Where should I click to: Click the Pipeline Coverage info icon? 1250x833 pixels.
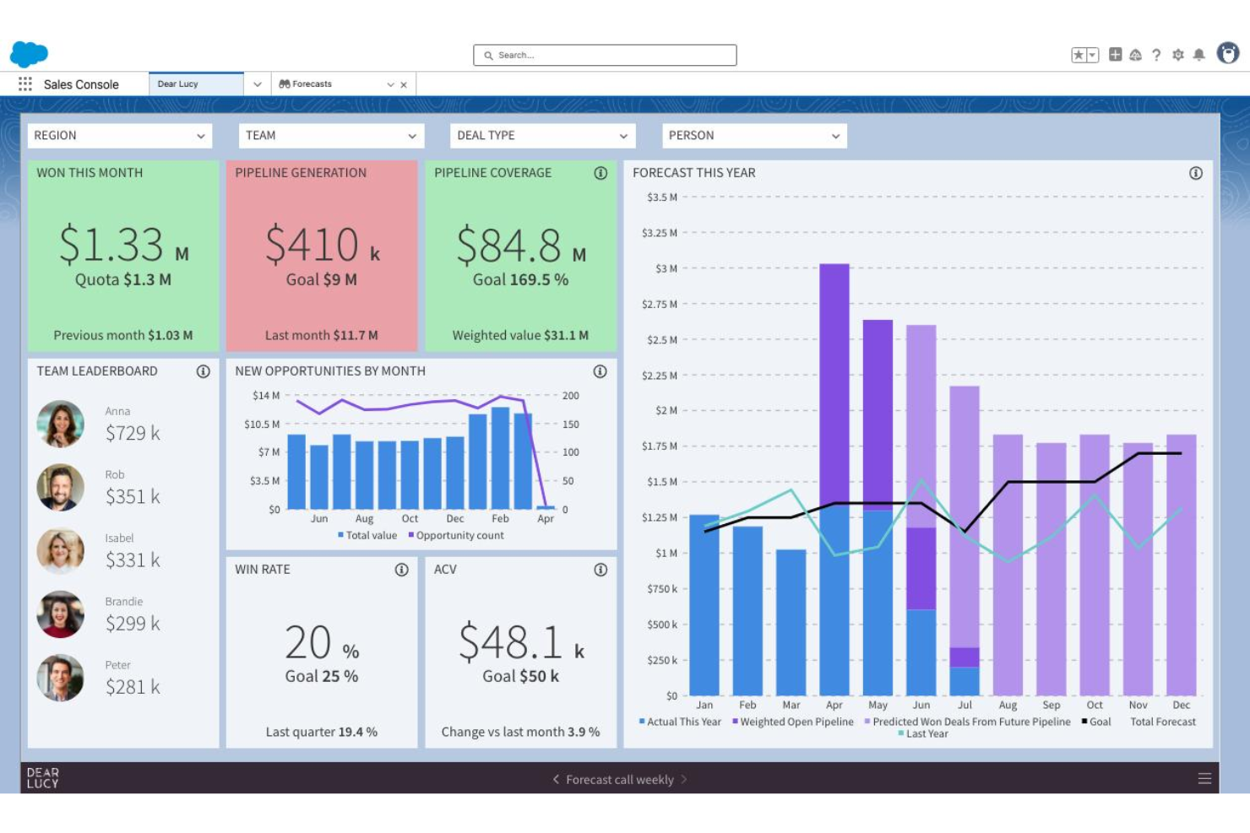[x=601, y=173]
